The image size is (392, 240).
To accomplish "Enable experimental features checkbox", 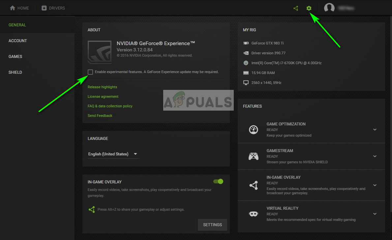I will pos(90,72).
